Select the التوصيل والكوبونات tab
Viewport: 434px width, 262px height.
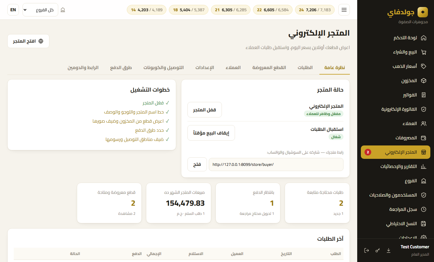[x=164, y=67]
